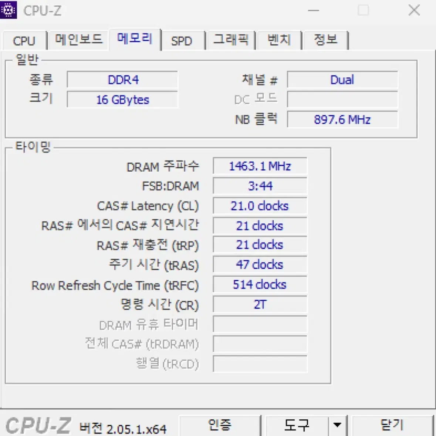Click the RAS# 에서의 CAS# 지연시간 value field
Viewport: 436px width, 436px height.
click(x=260, y=226)
